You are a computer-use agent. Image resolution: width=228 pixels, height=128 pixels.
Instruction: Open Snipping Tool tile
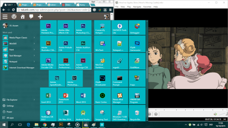click(102, 113)
